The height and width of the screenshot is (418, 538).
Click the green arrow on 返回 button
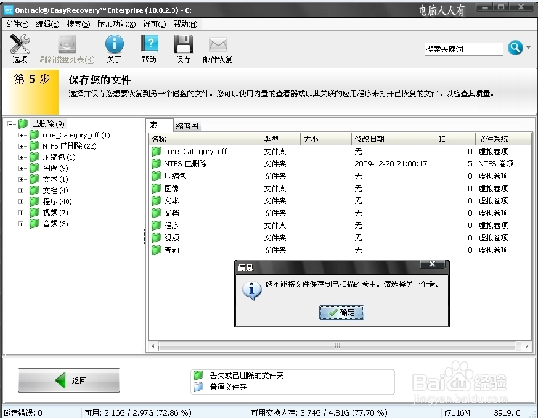[60, 380]
